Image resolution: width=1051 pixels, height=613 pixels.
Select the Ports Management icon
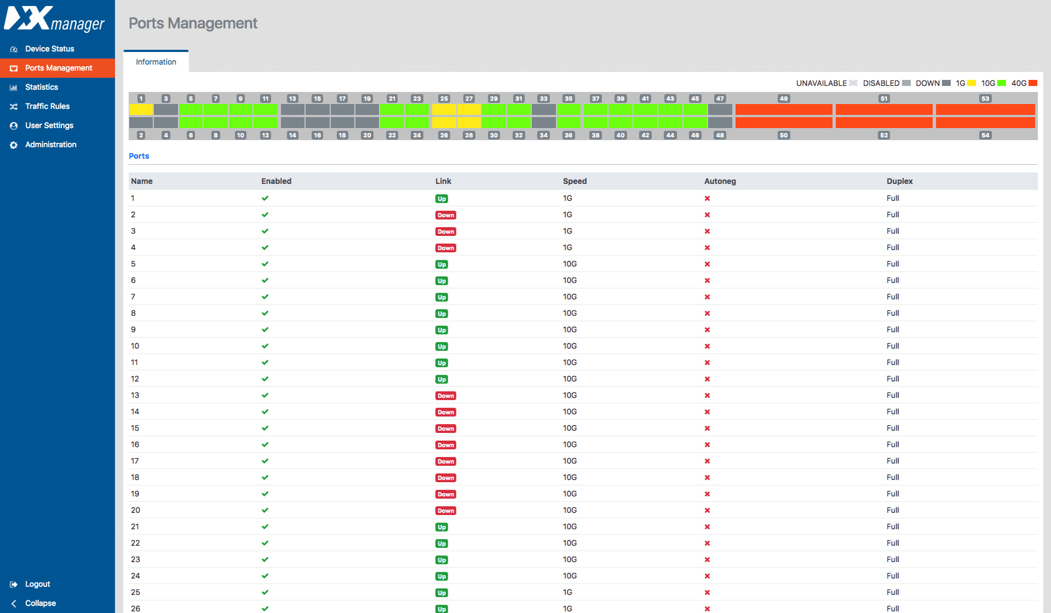pos(14,68)
